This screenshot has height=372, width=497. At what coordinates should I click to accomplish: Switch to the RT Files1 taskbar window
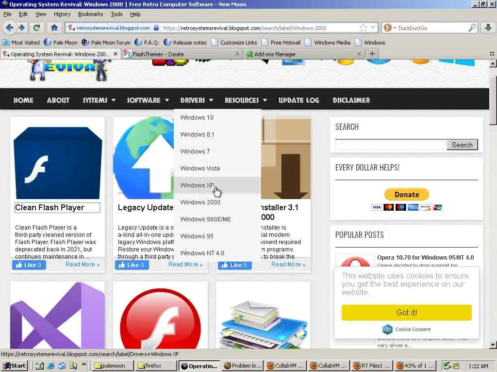click(372, 366)
